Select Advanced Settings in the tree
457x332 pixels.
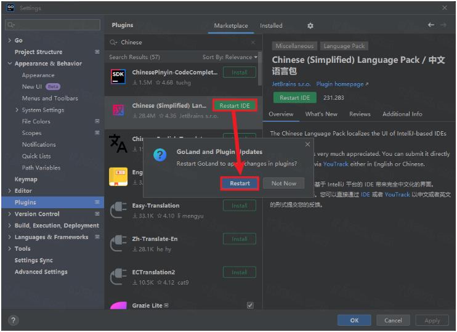tap(41, 272)
